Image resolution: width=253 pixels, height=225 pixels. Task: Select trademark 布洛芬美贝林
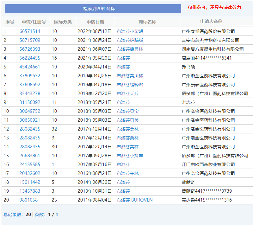(x=130, y=76)
